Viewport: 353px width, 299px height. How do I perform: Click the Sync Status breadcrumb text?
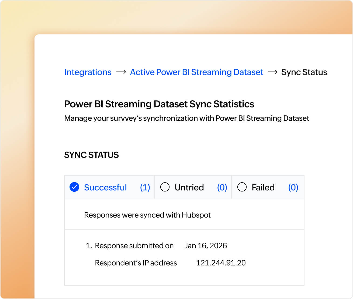[304, 72]
